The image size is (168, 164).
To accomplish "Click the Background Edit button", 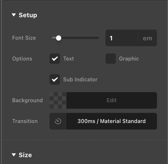I will (112, 100).
